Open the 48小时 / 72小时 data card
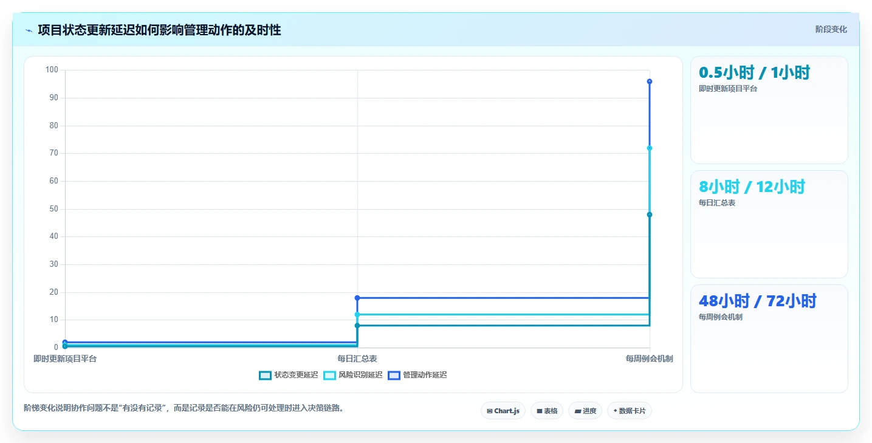The width and height of the screenshot is (872, 443). [x=769, y=338]
